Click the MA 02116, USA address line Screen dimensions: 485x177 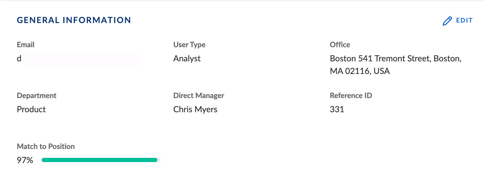[360, 71]
